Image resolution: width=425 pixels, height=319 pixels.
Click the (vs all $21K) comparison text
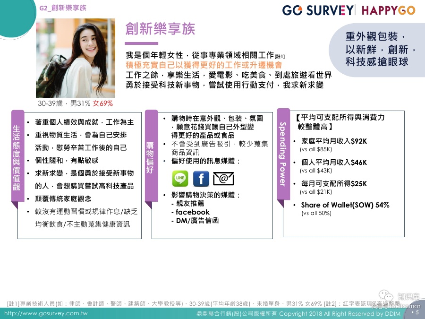[x=316, y=192]
